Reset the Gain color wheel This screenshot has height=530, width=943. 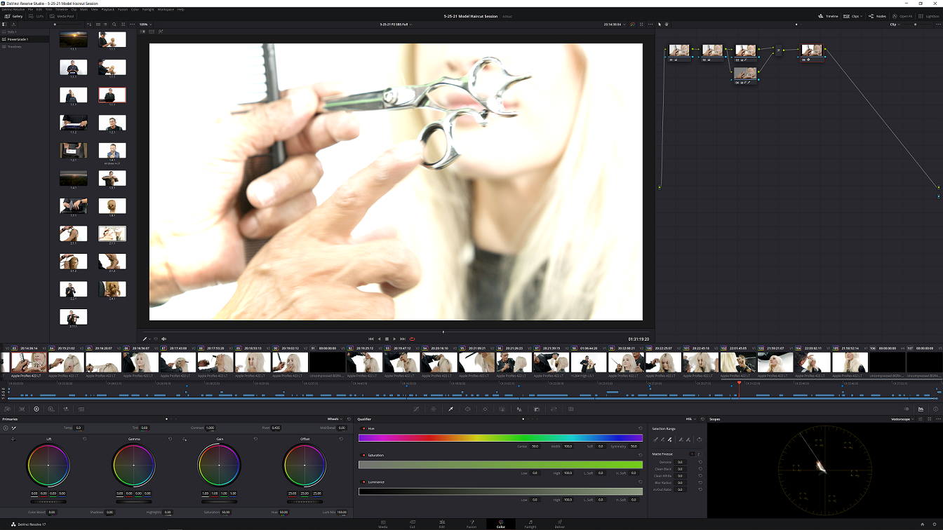(x=255, y=439)
